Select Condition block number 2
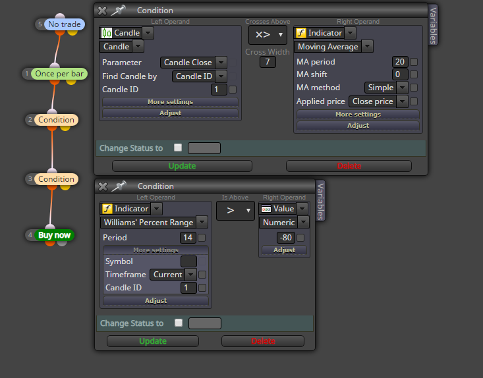Viewport: 483px width, 378px height. (x=56, y=120)
